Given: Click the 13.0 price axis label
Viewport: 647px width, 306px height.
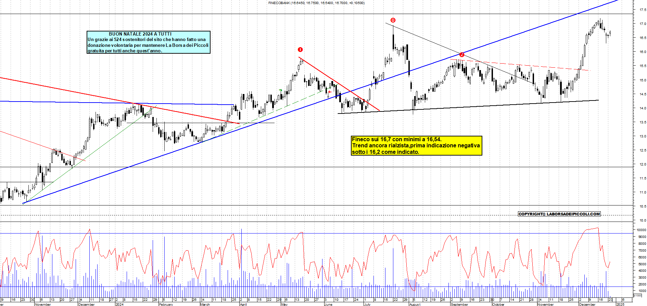Looking at the screenshot, I should 643,136.
